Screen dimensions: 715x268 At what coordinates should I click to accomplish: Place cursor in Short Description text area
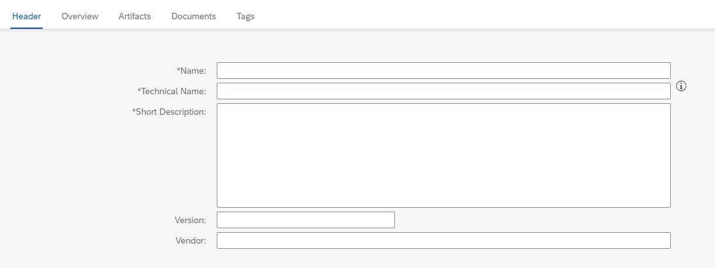tap(443, 155)
